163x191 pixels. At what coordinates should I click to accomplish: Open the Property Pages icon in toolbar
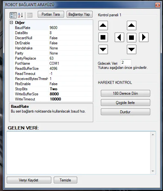pos(30,15)
